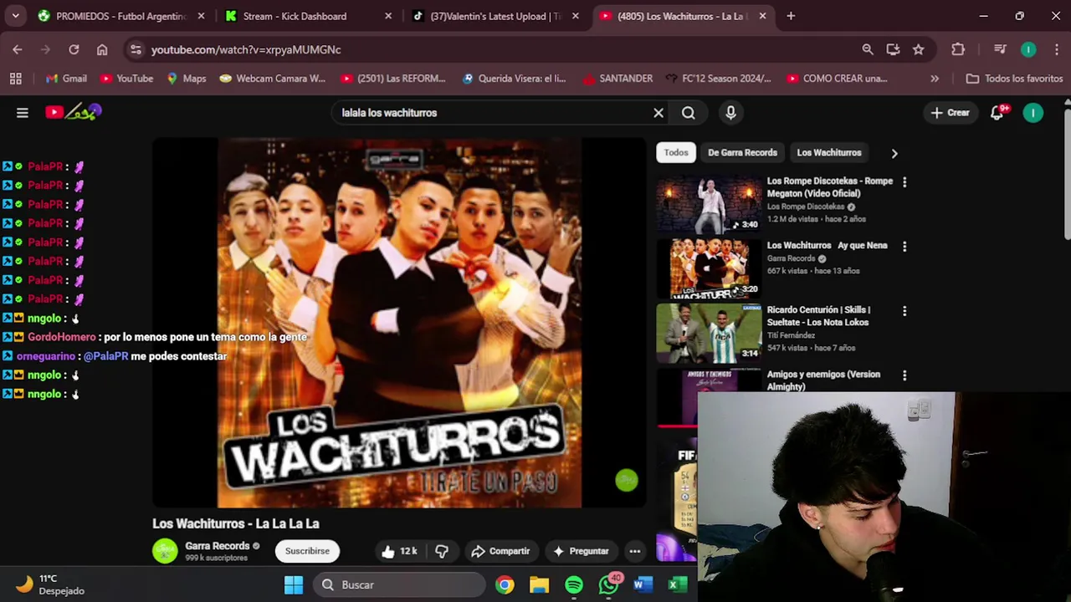
Task: Open Spotify from taskbar
Action: (x=574, y=585)
